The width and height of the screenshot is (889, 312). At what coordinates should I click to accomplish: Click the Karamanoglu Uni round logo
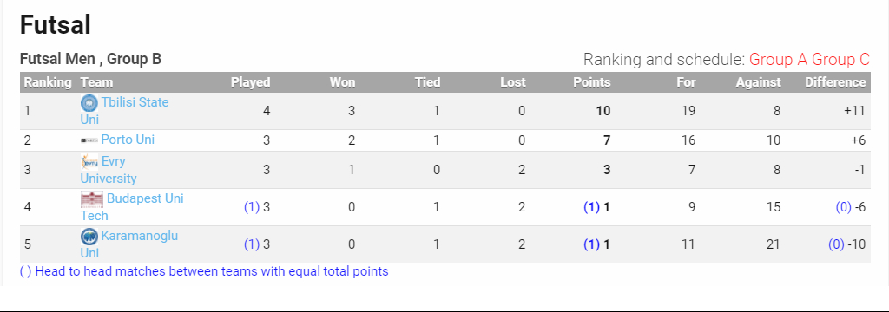pos(89,237)
